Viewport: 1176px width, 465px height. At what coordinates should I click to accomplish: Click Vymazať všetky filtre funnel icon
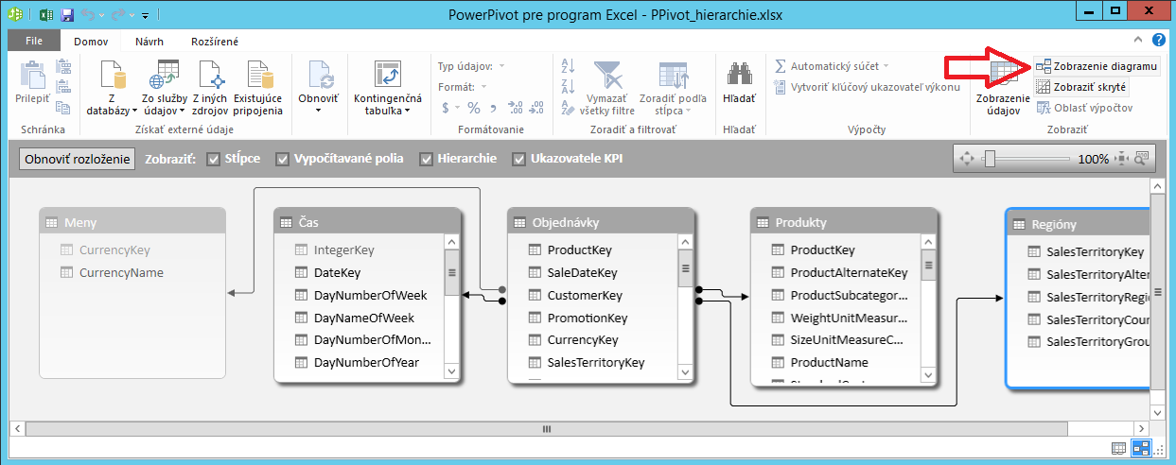[606, 75]
